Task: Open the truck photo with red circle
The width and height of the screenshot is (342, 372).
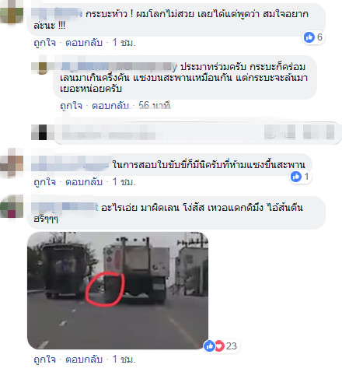Action: click(x=117, y=290)
